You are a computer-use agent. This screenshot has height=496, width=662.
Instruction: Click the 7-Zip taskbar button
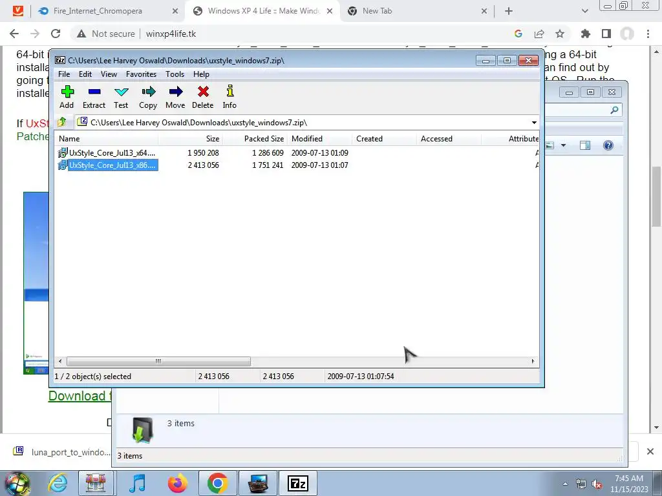[x=298, y=483]
